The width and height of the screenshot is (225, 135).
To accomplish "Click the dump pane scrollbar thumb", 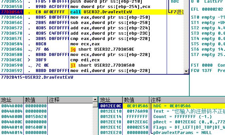I will (x=95, y=105).
